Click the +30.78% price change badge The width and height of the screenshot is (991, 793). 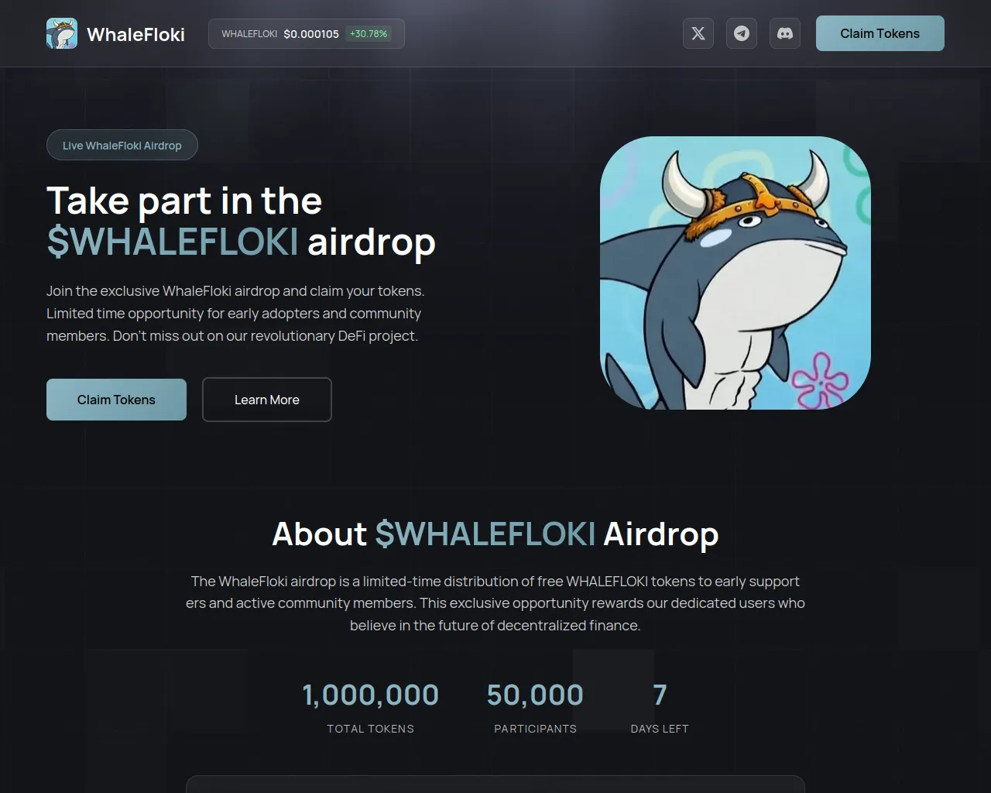tap(369, 34)
